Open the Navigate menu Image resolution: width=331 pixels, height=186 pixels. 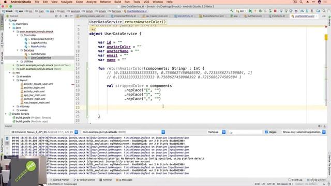pyautogui.click(x=67, y=2)
